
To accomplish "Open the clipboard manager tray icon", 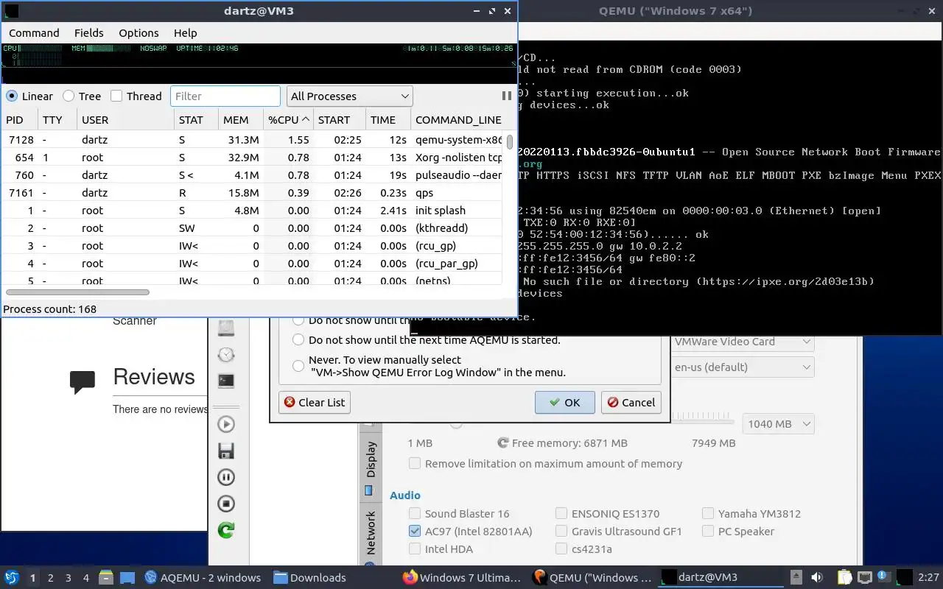I will 844,577.
